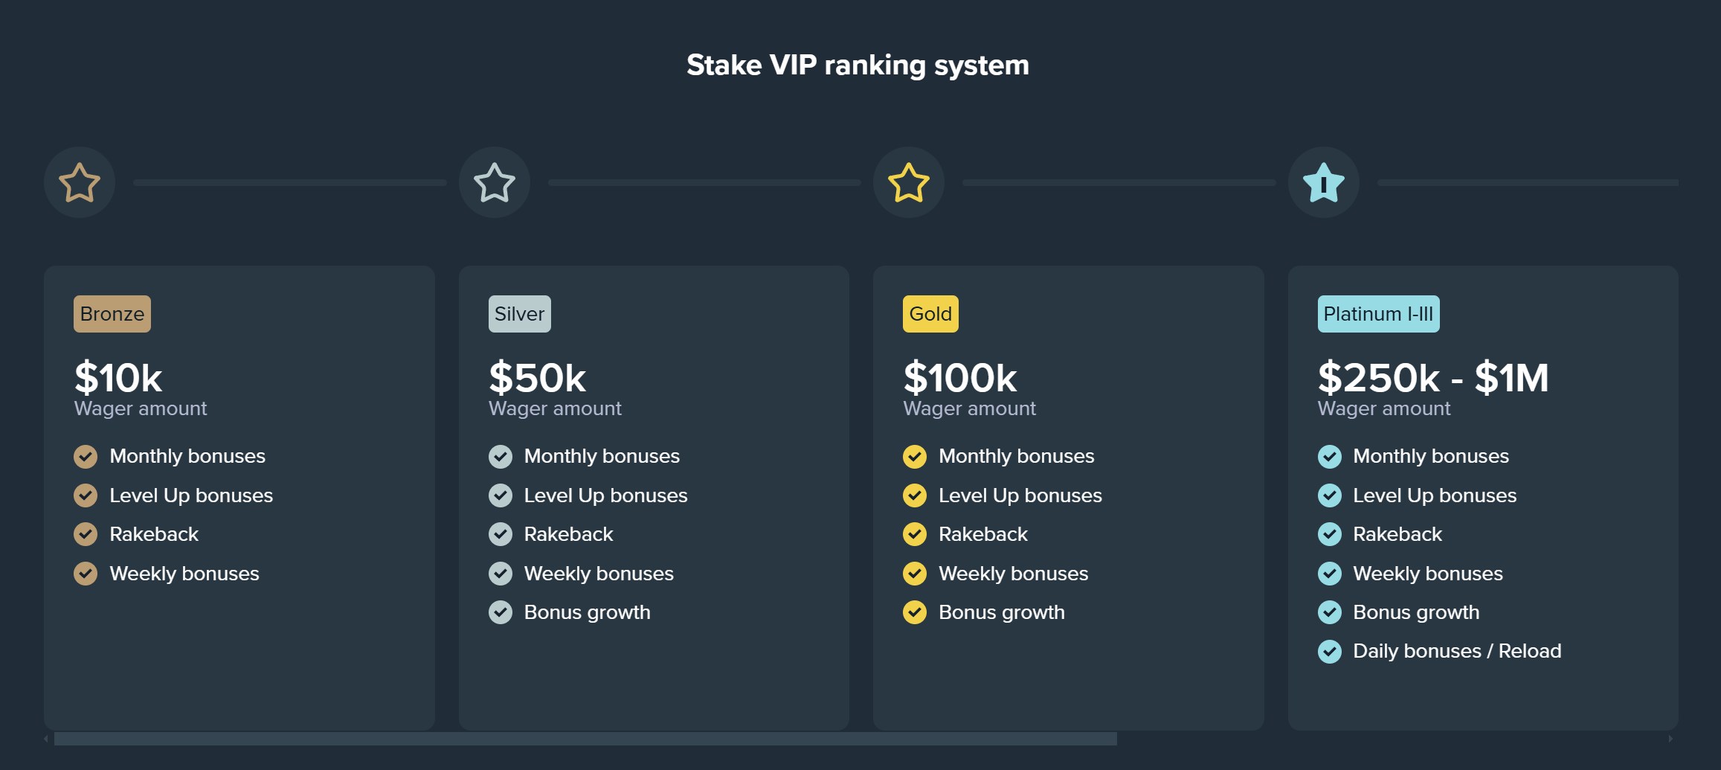Viewport: 1721px width, 770px height.
Task: Click the Platinum I-III tier badge
Action: tap(1379, 314)
